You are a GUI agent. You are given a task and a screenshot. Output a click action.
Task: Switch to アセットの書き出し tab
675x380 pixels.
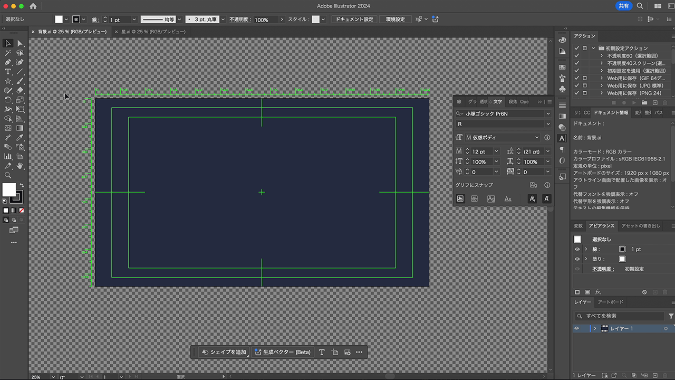(640, 226)
